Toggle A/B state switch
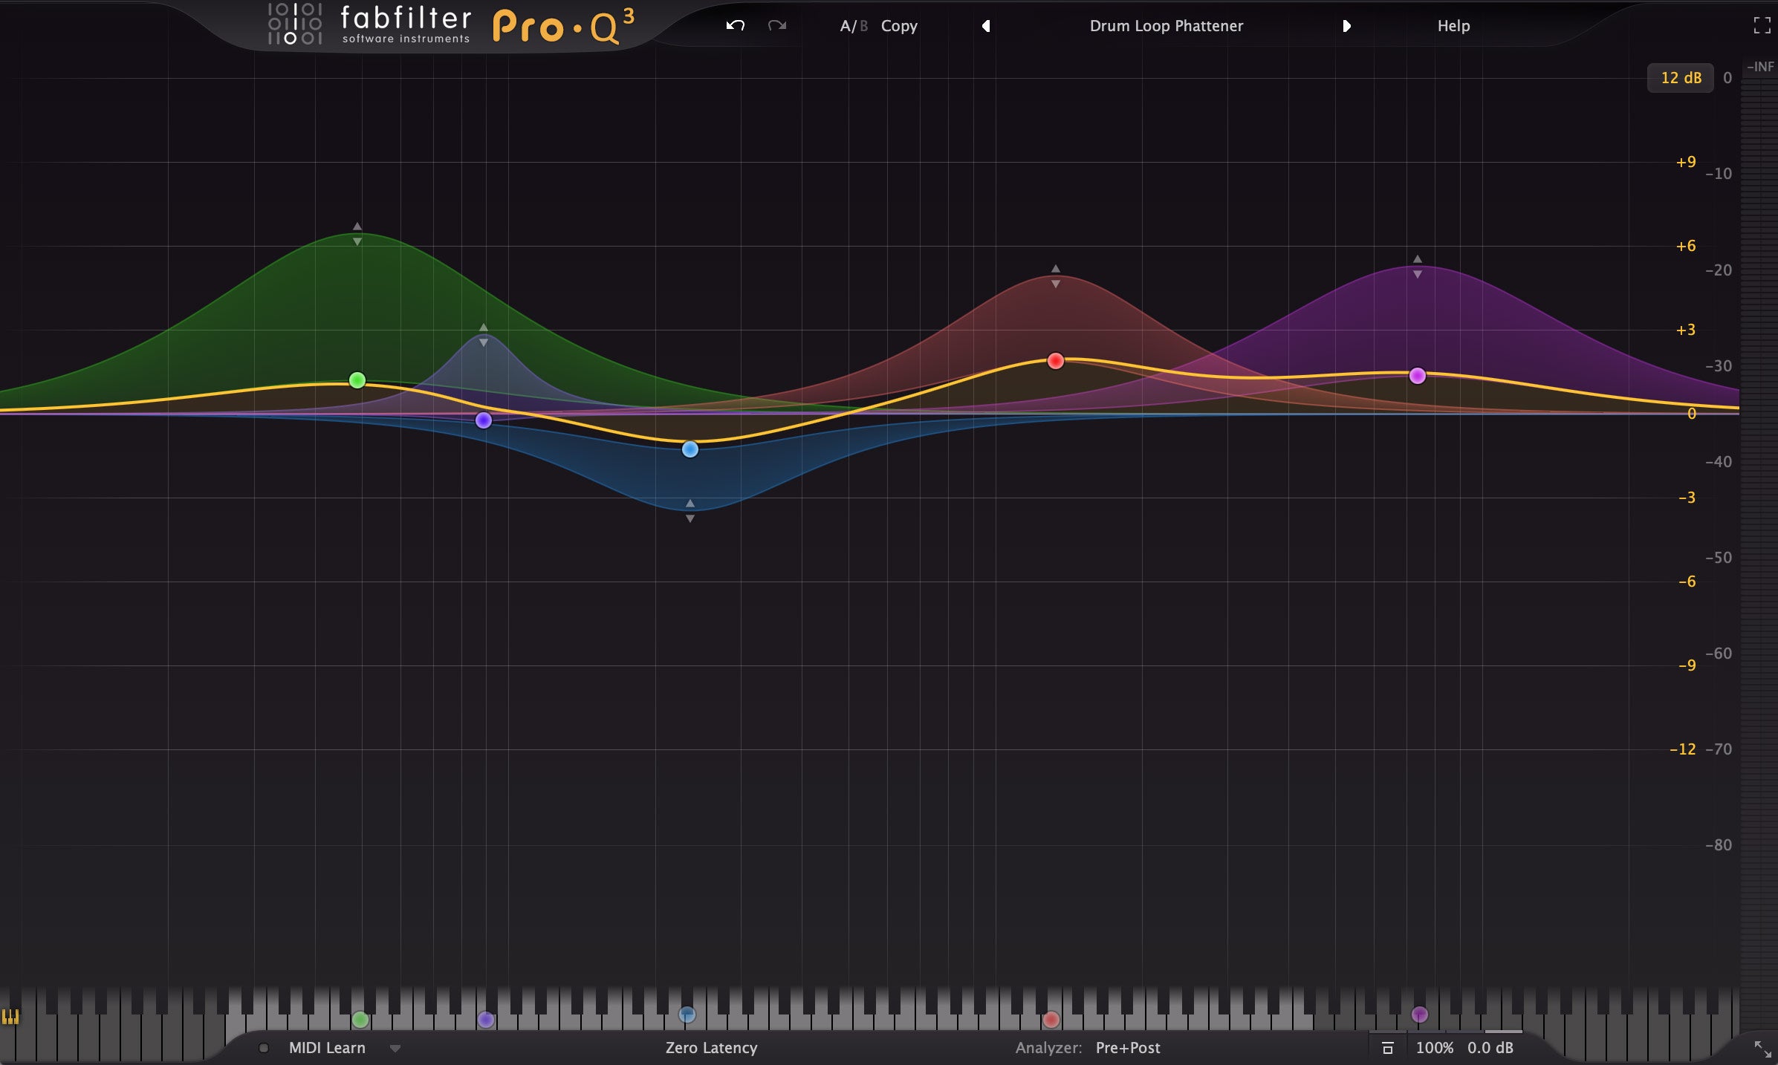This screenshot has width=1778, height=1065. click(x=853, y=26)
